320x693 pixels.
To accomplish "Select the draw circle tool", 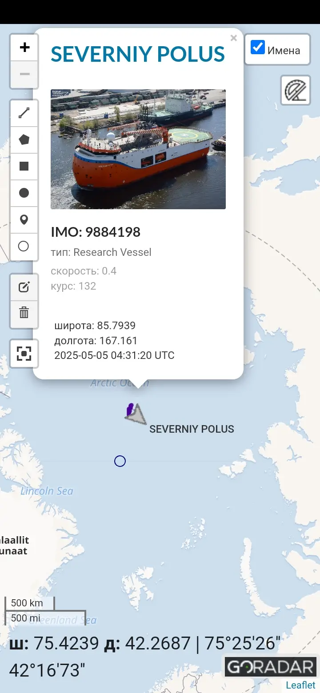I will point(24,193).
